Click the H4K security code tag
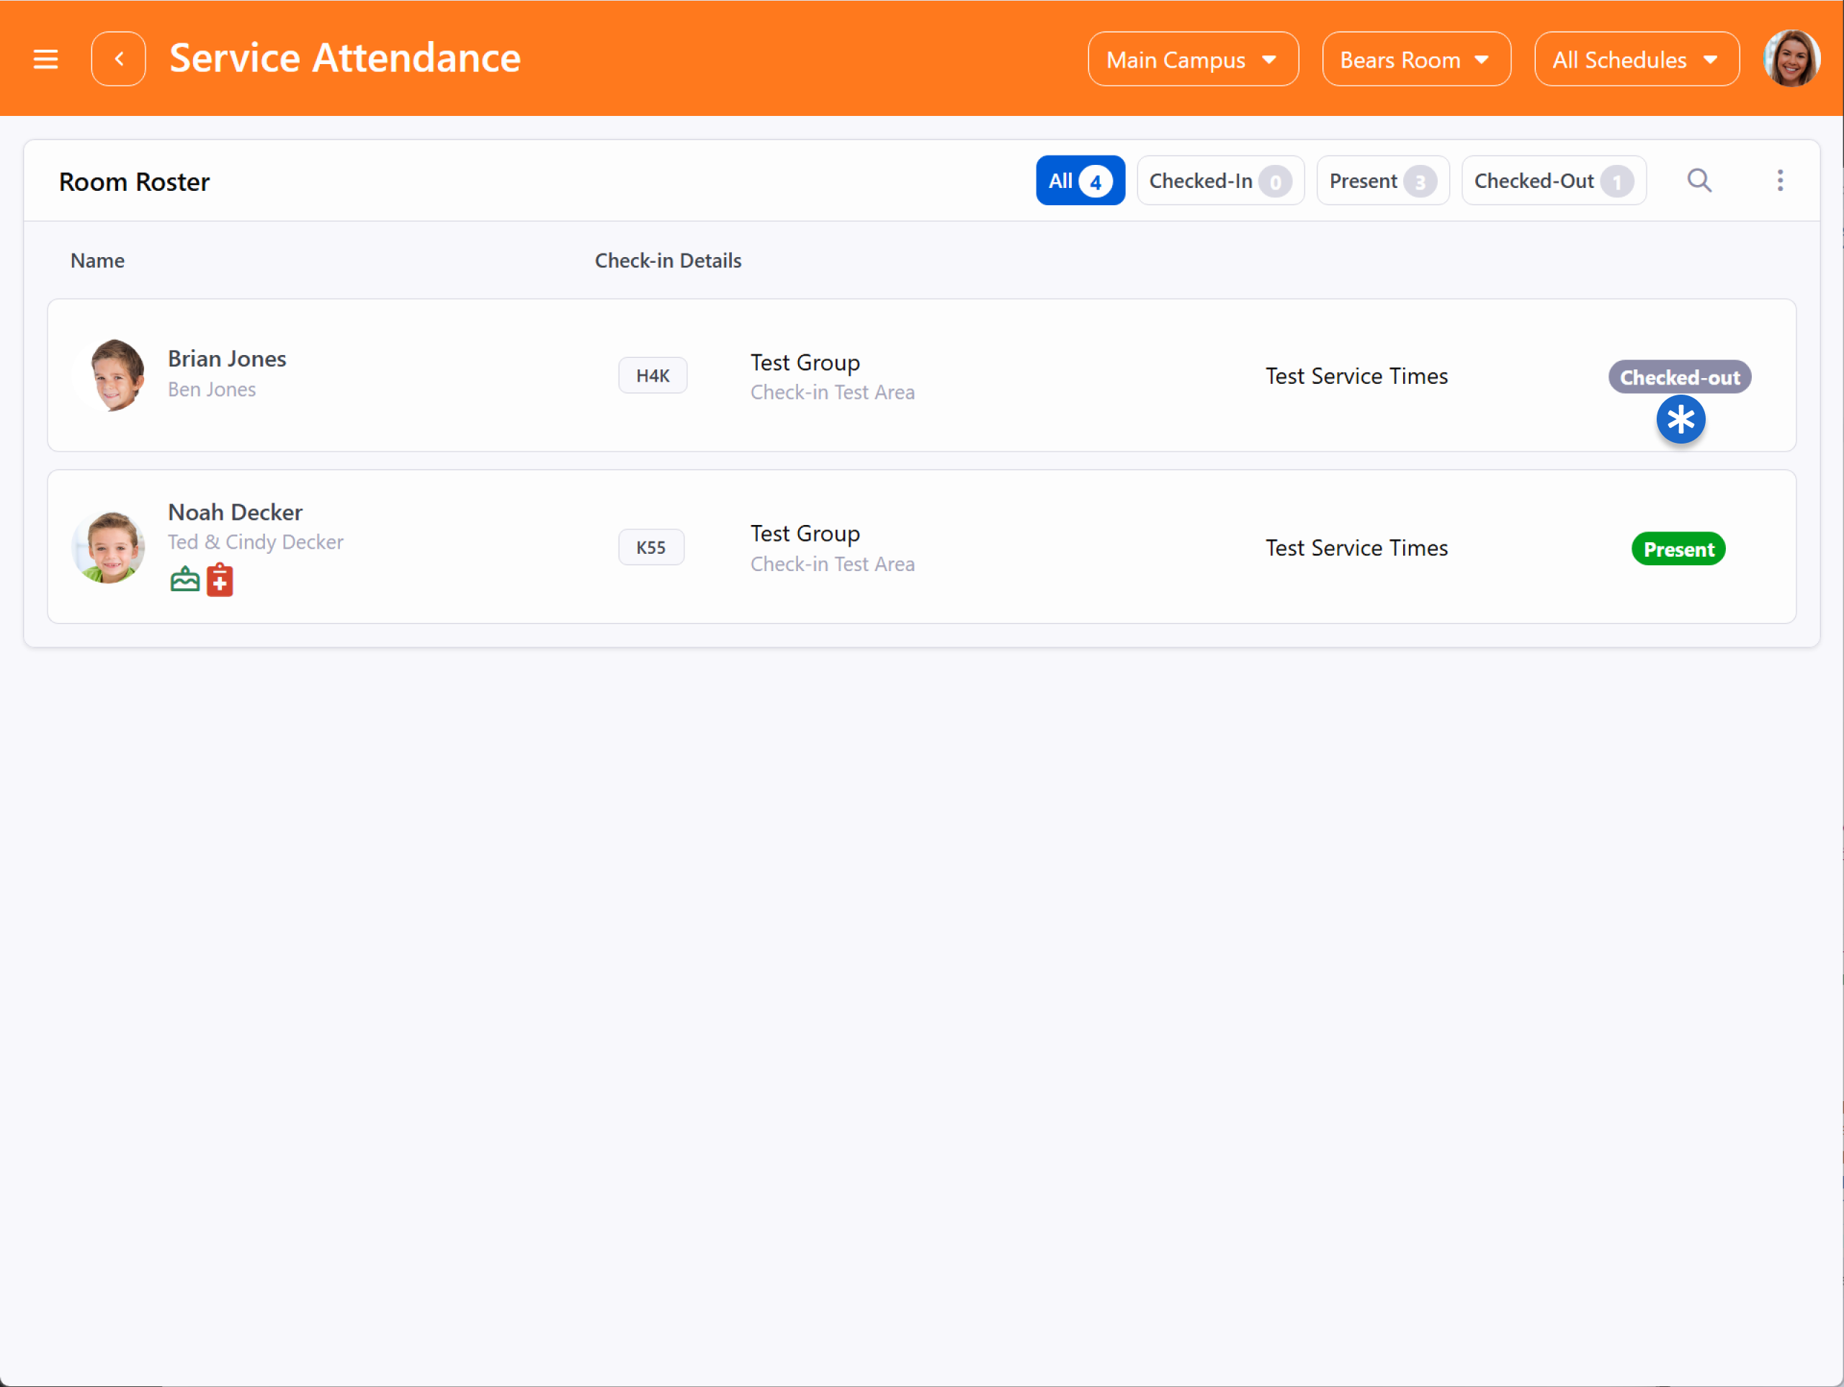 point(652,376)
